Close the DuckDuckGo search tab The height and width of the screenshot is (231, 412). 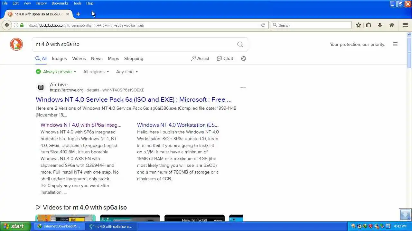click(68, 14)
